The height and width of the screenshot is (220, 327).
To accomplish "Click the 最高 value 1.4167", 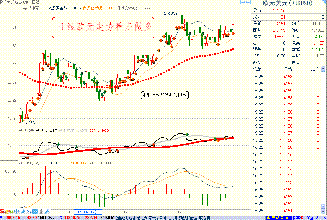I will click(x=318, y=43).
